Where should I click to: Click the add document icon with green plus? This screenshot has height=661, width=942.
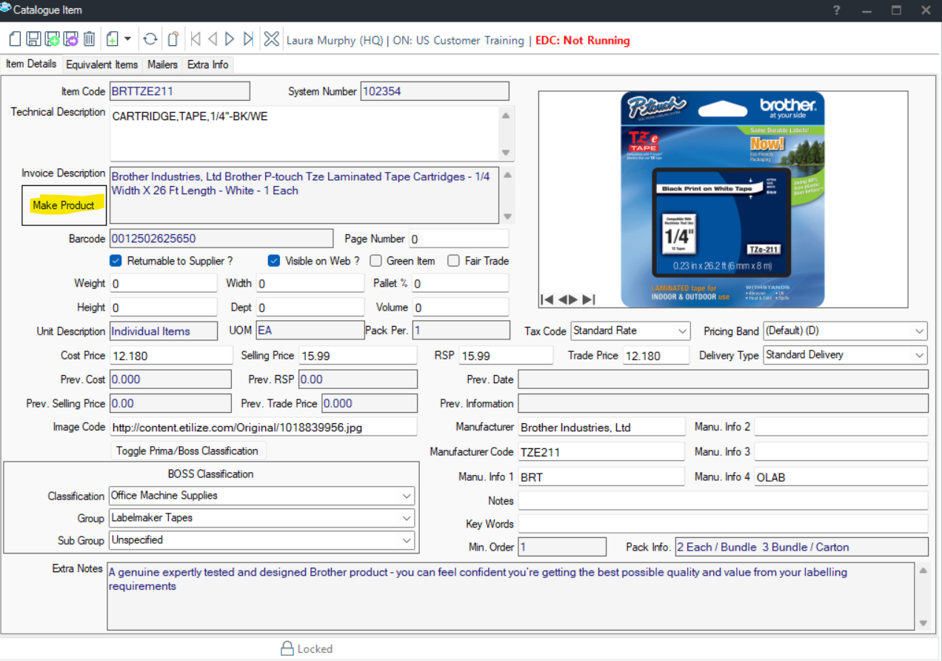113,39
